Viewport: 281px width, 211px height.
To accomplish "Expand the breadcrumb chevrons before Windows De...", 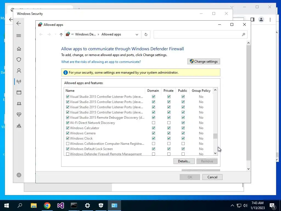I will 72,34.
